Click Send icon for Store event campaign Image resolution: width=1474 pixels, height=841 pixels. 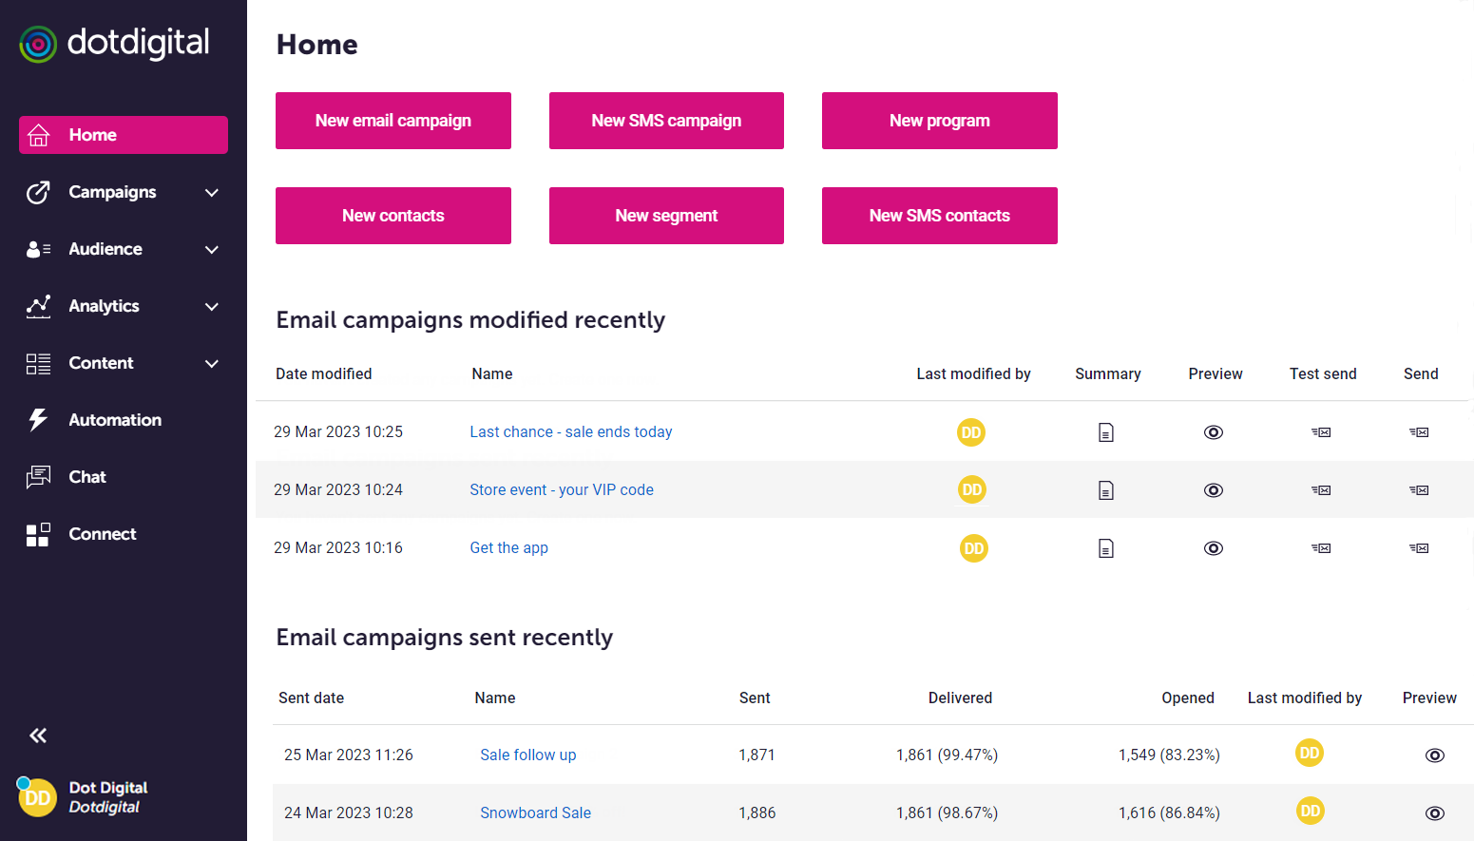(1419, 490)
